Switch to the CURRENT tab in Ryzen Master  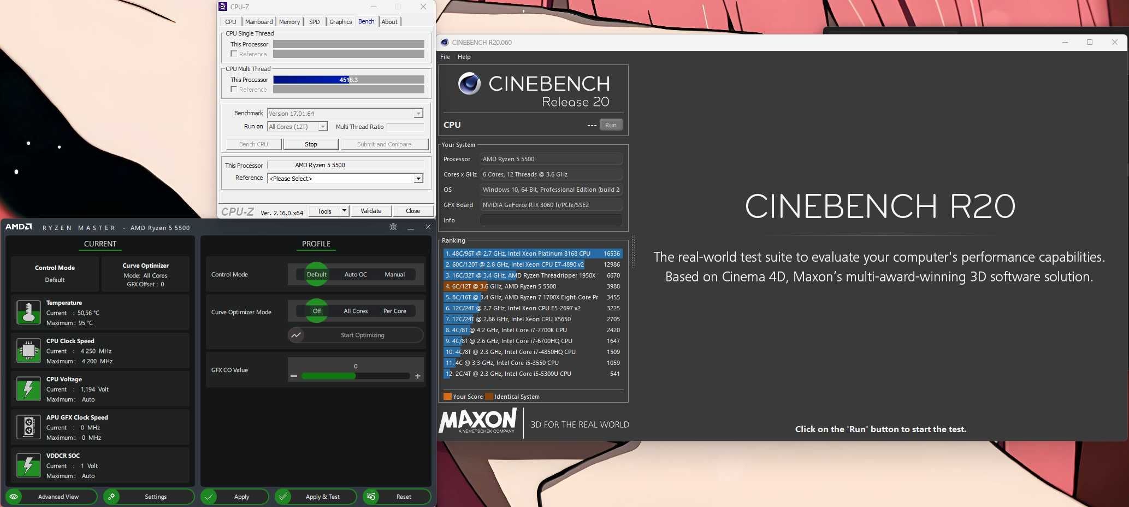click(x=100, y=244)
